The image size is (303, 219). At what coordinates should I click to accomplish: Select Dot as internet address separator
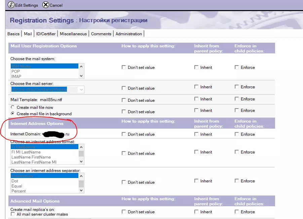(15, 181)
